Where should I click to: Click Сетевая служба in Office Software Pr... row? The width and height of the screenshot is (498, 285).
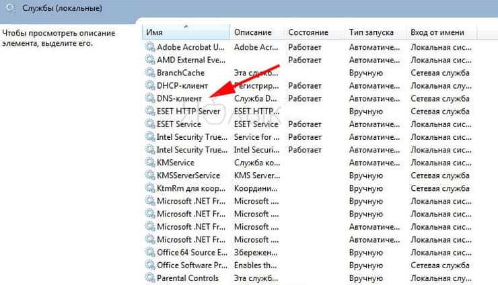[x=440, y=266]
